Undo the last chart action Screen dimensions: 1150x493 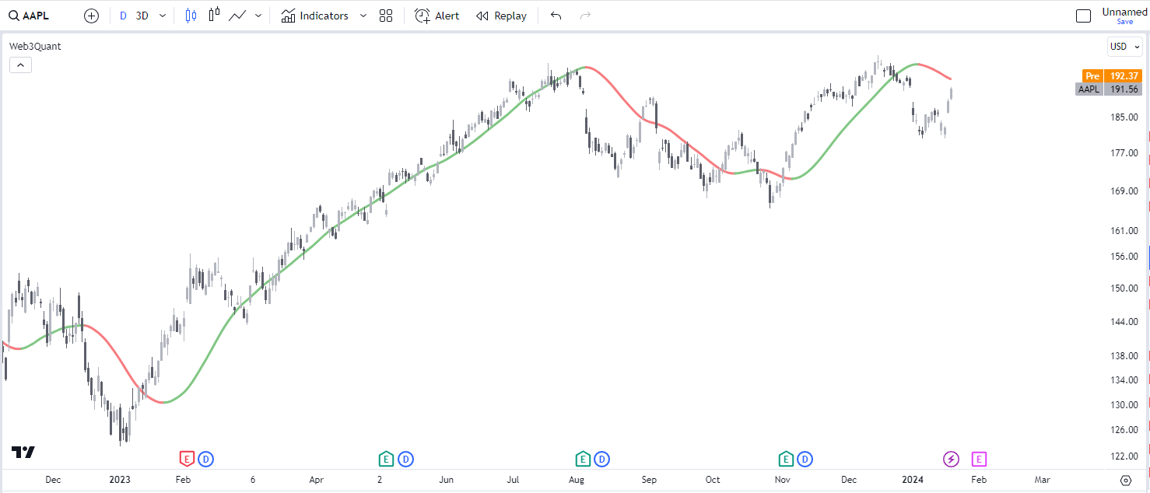[556, 16]
